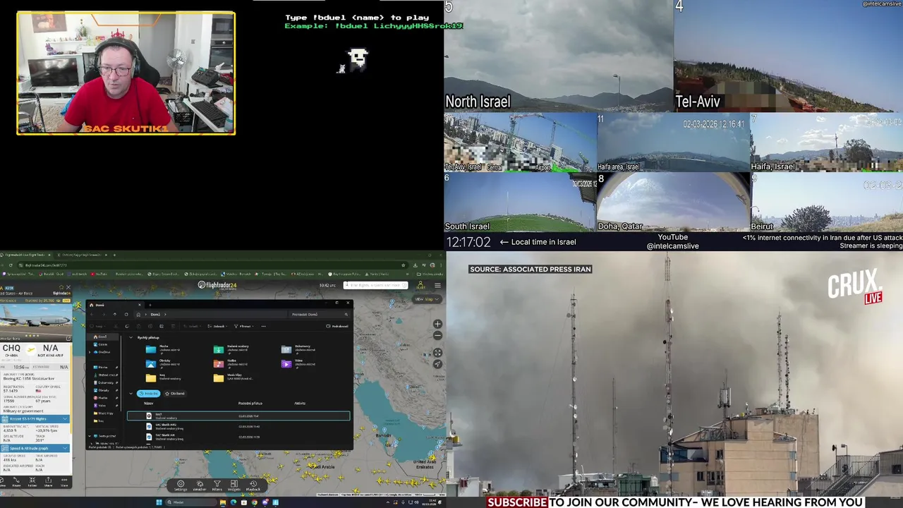
Task: Collapse the Rychlý přístup section
Action: click(x=131, y=337)
